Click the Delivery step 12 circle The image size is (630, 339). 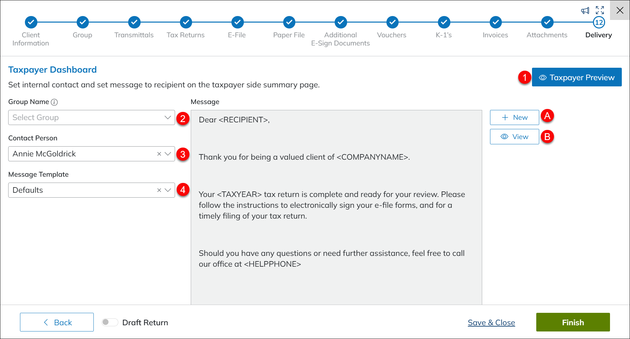point(599,22)
